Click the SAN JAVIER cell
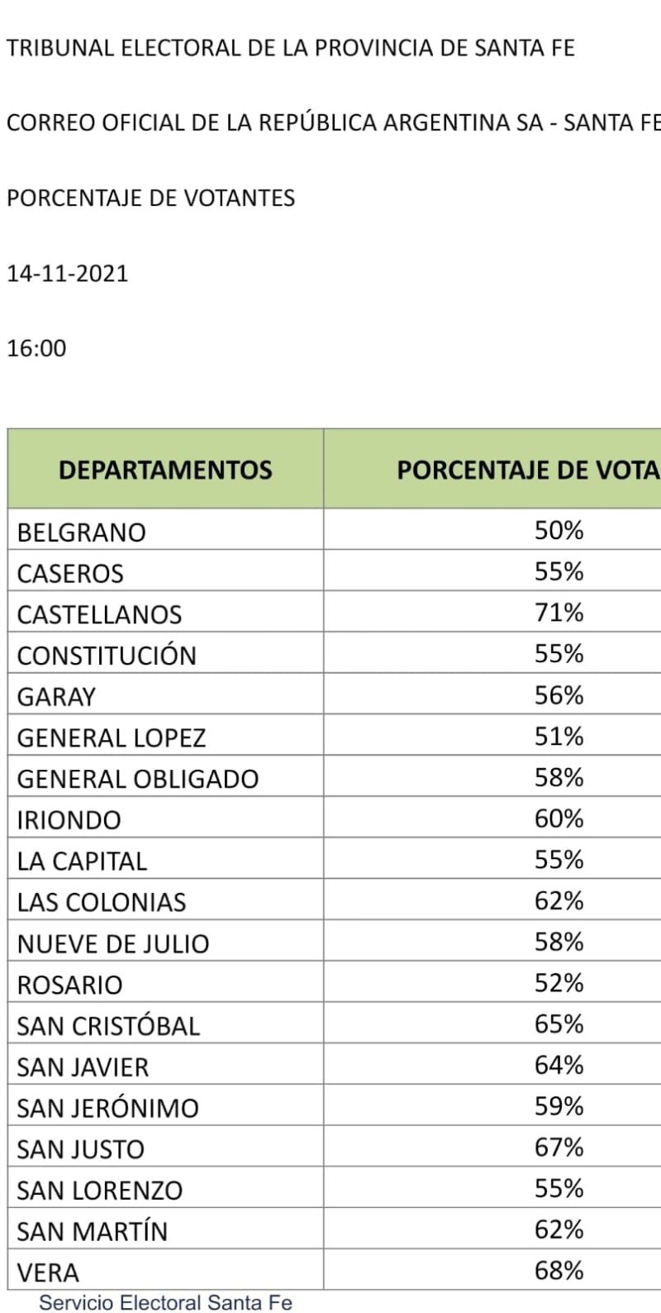The height and width of the screenshot is (1313, 661). click(83, 1067)
